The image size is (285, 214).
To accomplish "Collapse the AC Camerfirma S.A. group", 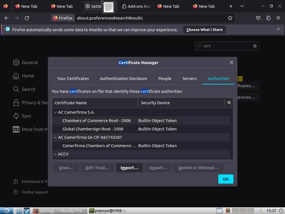I will pos(55,113).
